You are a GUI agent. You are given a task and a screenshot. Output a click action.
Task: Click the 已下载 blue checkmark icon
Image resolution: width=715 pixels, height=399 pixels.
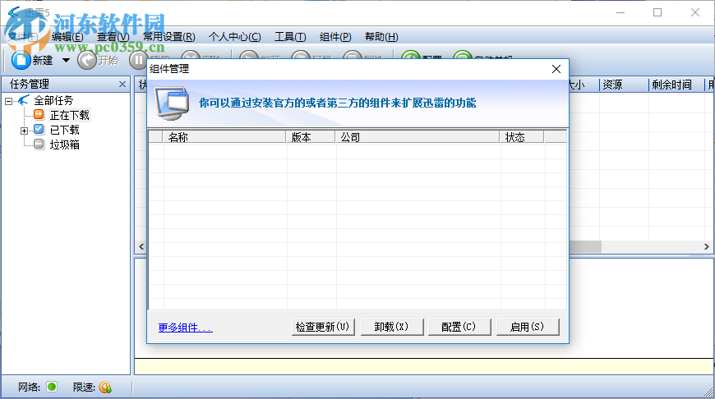point(39,130)
